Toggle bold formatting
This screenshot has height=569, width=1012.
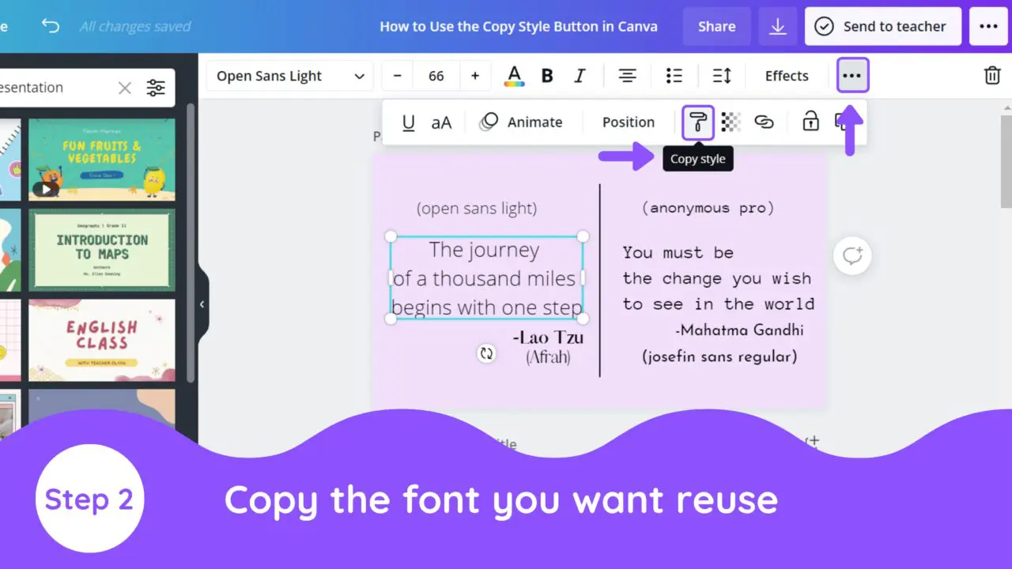[x=547, y=75]
